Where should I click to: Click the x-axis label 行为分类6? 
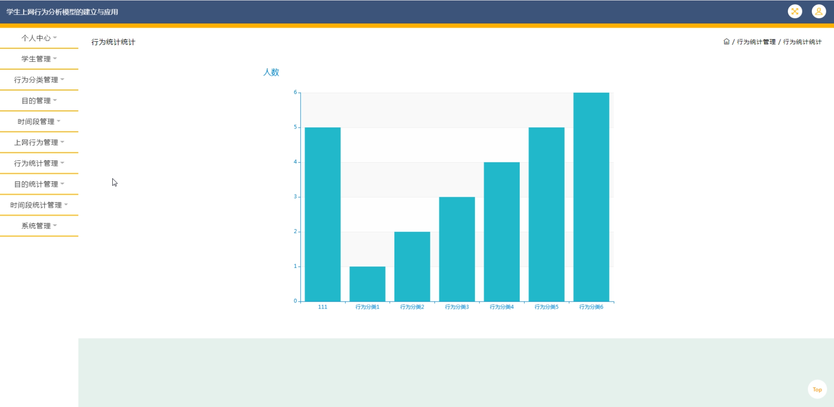[591, 307]
